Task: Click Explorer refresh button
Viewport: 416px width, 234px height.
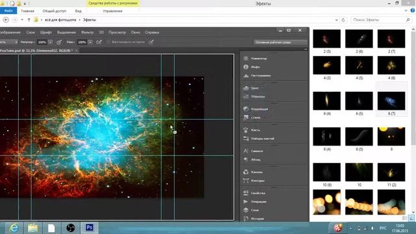Action: point(343,20)
